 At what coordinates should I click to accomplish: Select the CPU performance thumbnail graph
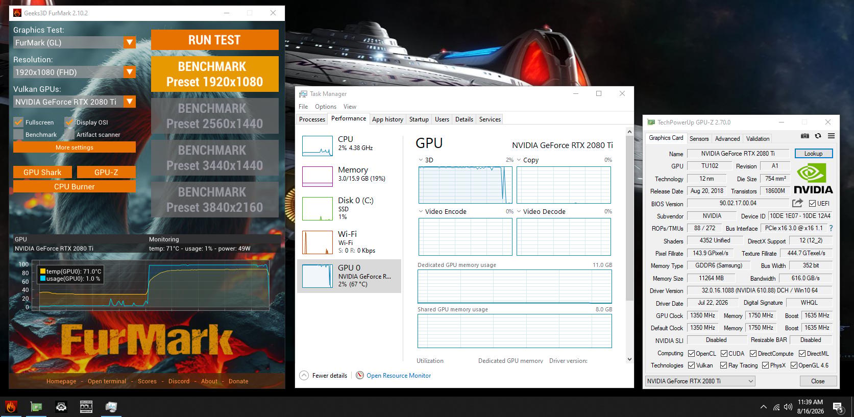pyautogui.click(x=318, y=146)
